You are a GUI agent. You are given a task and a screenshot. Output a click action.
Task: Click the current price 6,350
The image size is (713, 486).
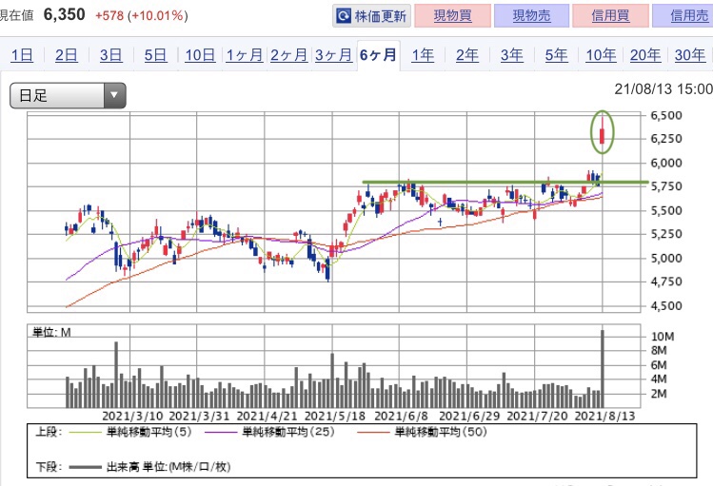pos(64,15)
